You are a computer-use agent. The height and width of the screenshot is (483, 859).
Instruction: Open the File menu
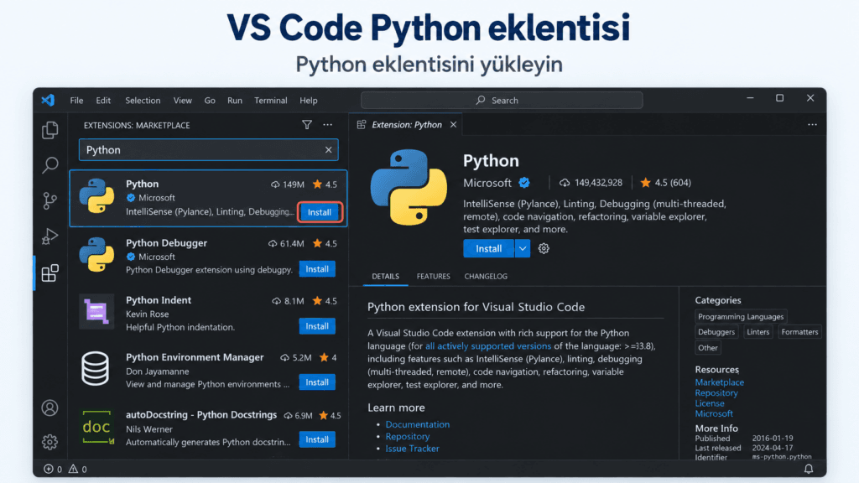[76, 101]
